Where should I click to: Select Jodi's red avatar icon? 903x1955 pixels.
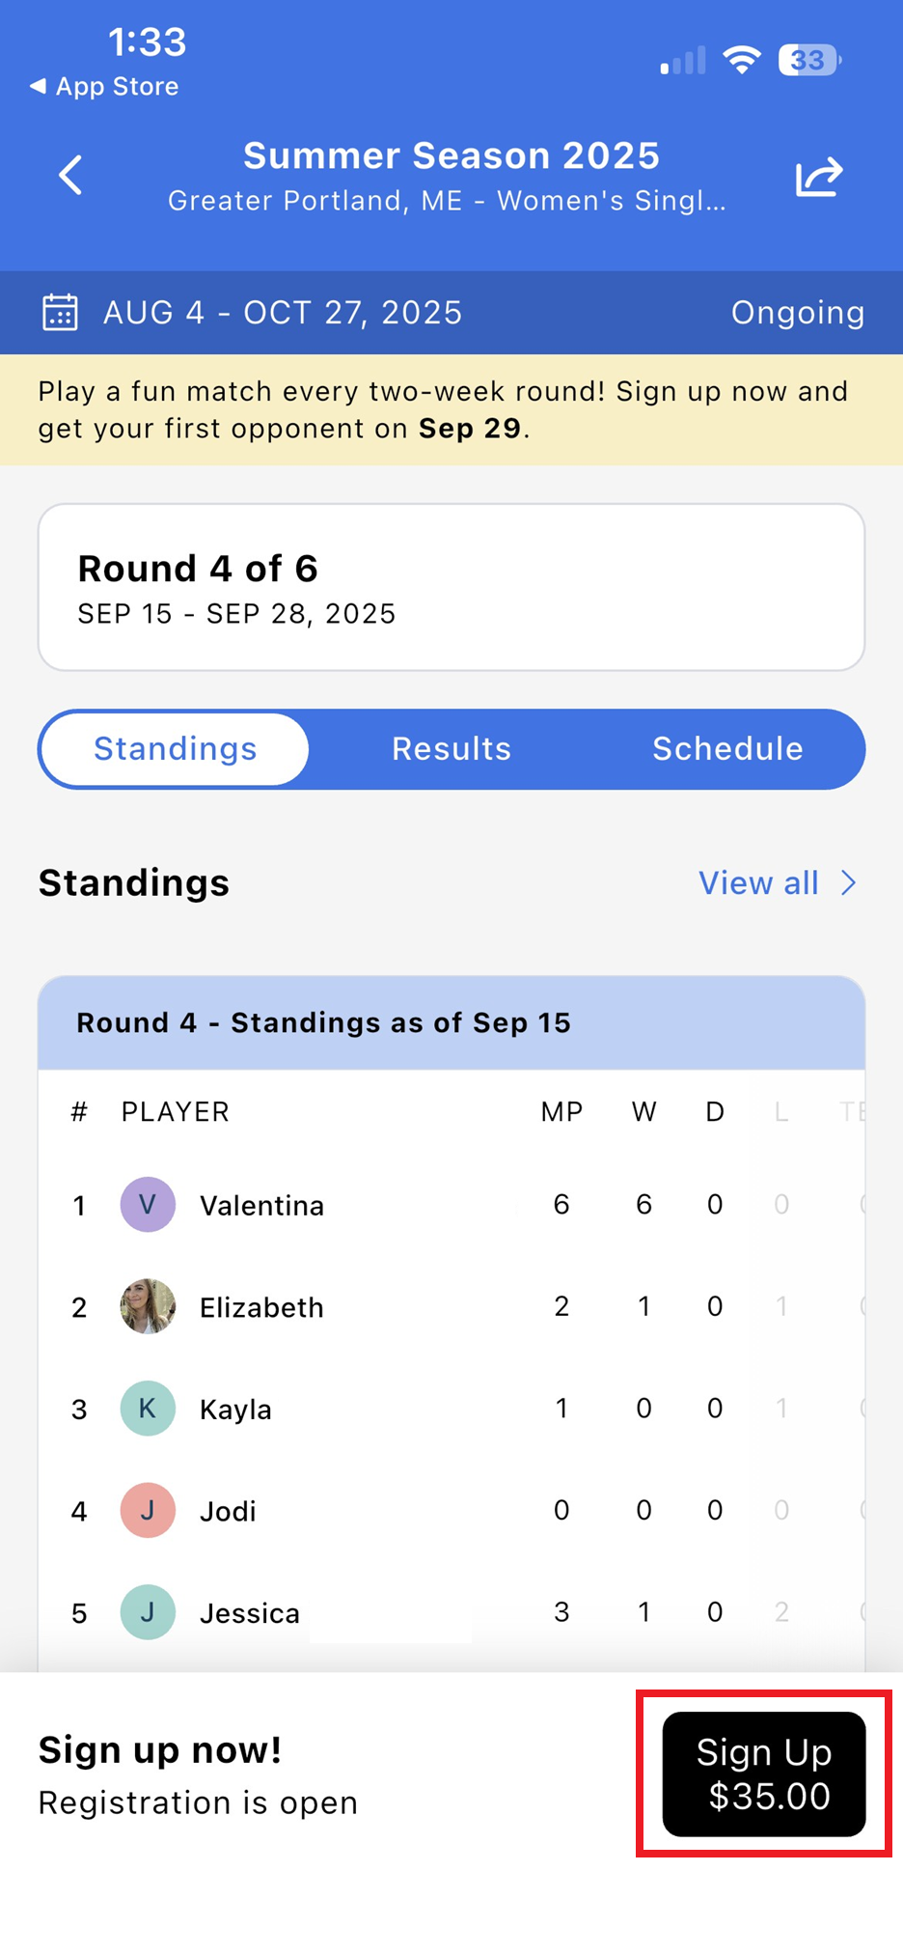tap(147, 1511)
